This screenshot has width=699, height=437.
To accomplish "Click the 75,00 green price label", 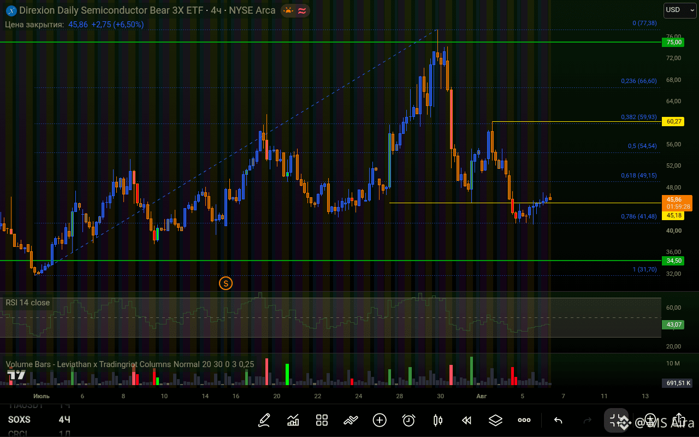I will click(x=672, y=42).
